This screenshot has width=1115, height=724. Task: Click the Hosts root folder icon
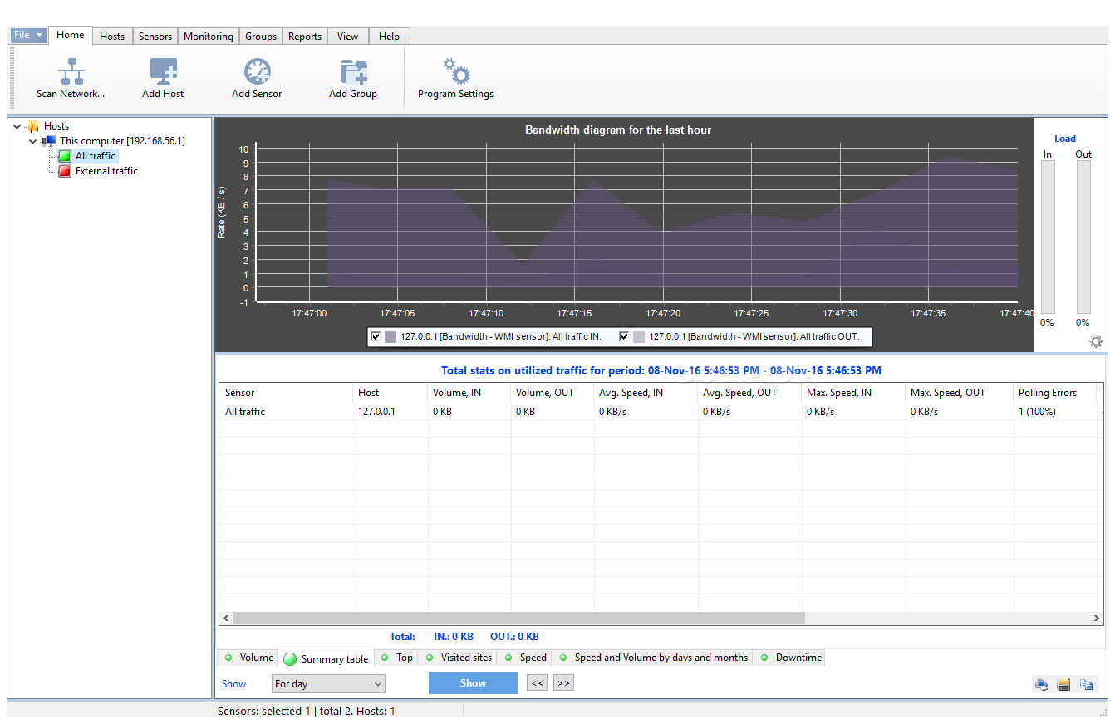[33, 126]
